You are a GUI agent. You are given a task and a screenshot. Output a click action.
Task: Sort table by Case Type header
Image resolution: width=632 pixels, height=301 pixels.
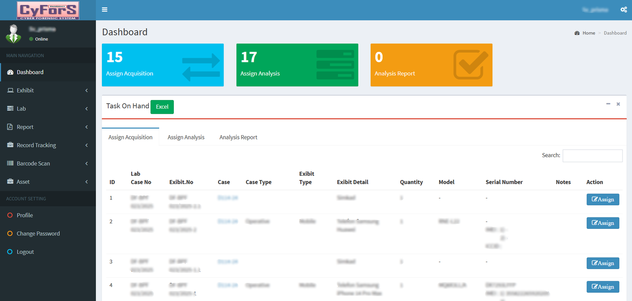click(258, 182)
